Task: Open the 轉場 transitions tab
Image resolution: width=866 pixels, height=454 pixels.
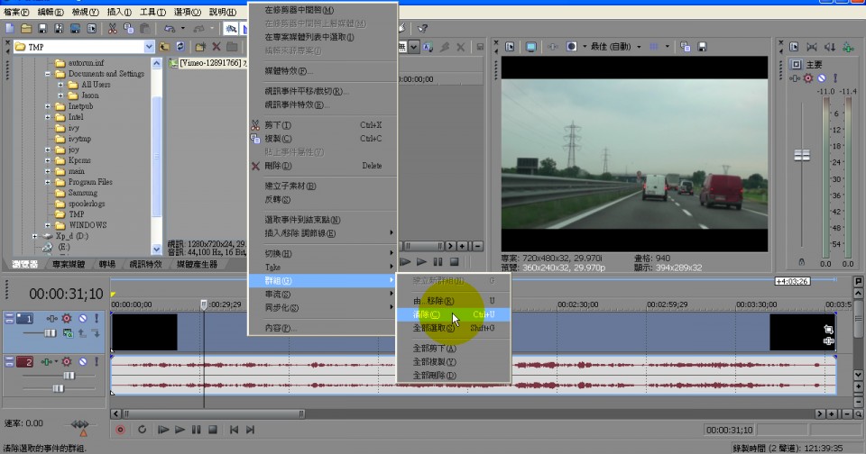Action: pyautogui.click(x=106, y=265)
